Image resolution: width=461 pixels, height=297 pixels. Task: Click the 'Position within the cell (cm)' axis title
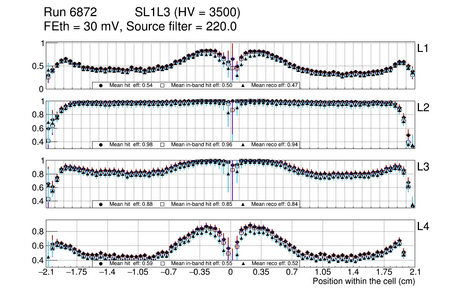(363, 281)
